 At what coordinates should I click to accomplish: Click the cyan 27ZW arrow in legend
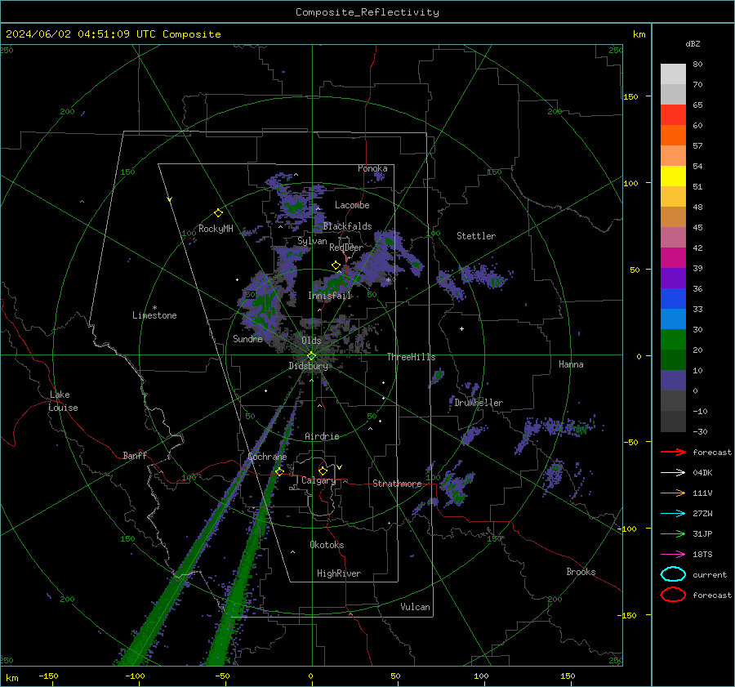pyautogui.click(x=673, y=514)
